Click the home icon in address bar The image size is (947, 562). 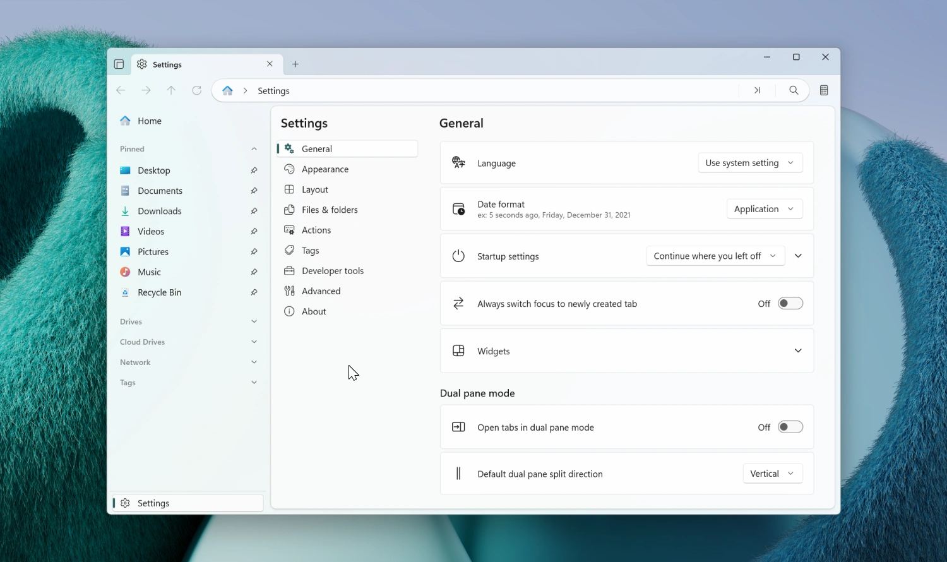click(x=227, y=90)
